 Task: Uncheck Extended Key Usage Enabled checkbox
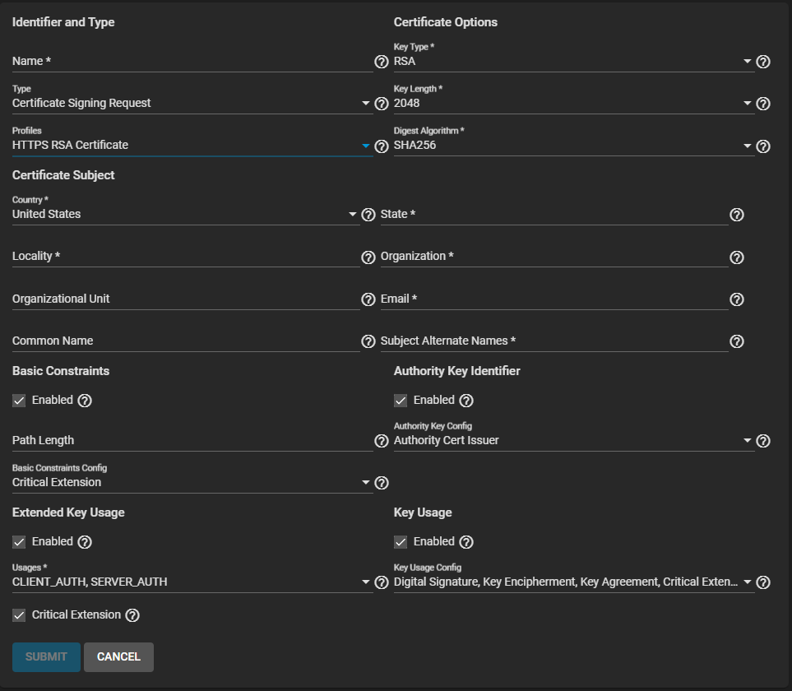(19, 542)
